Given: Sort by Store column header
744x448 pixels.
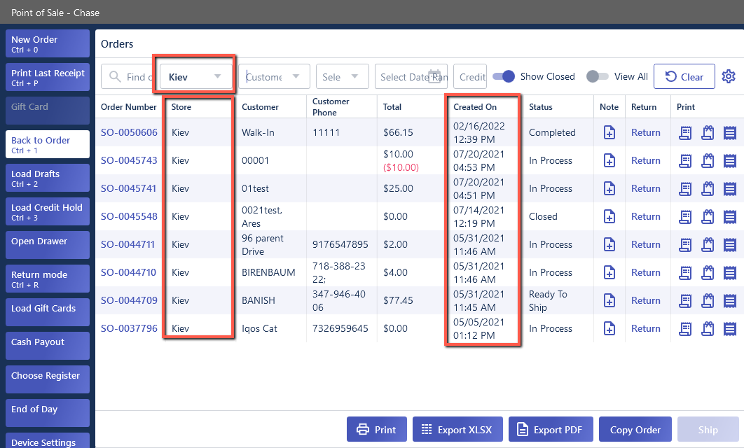Looking at the screenshot, I should 181,107.
